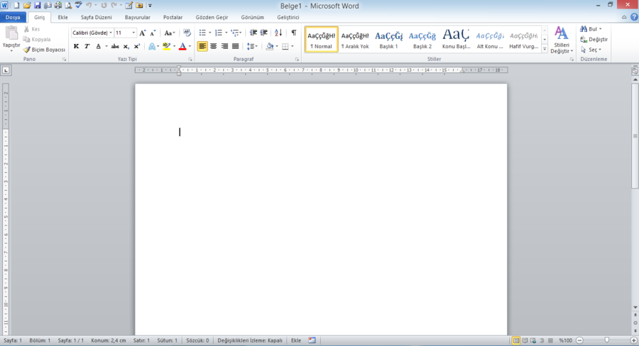639x346 pixels.
Task: Enable align text right
Action: 224,46
